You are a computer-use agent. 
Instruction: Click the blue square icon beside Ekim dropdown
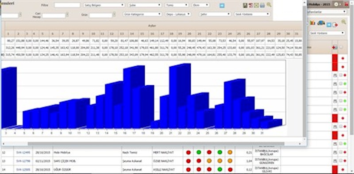[x=222, y=5]
